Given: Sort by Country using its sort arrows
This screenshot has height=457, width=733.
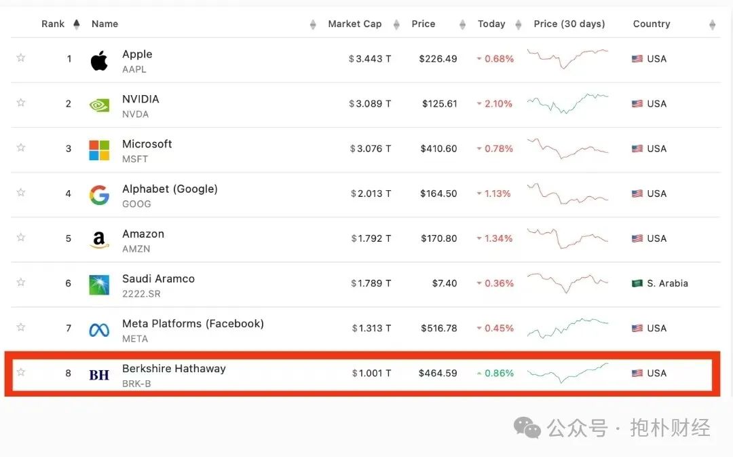Looking at the screenshot, I should pos(712,25).
